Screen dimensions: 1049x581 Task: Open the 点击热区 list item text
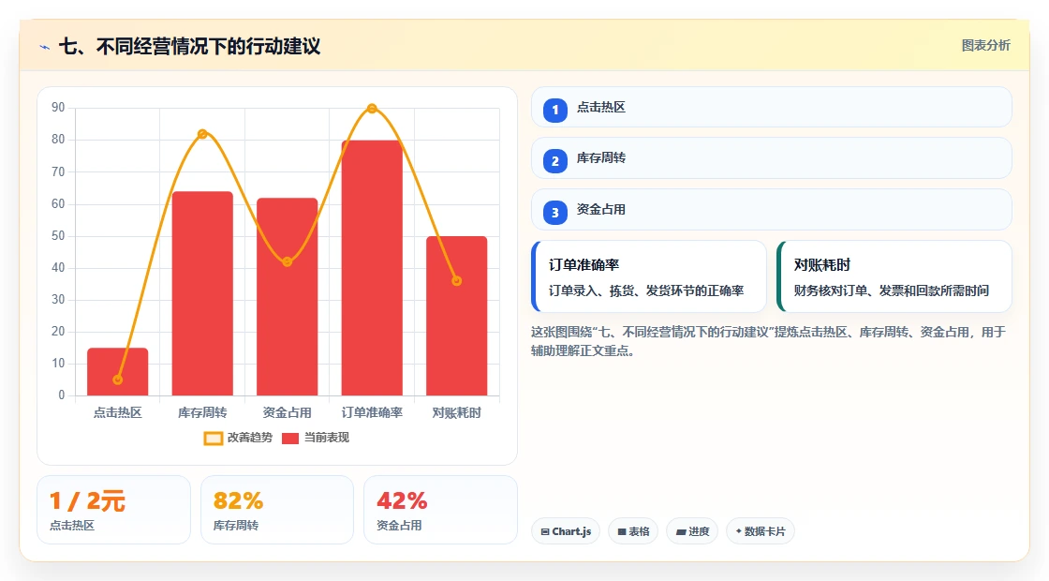(600, 107)
